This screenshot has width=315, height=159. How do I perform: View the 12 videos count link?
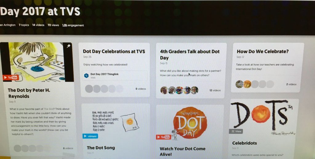[x=215, y=90]
